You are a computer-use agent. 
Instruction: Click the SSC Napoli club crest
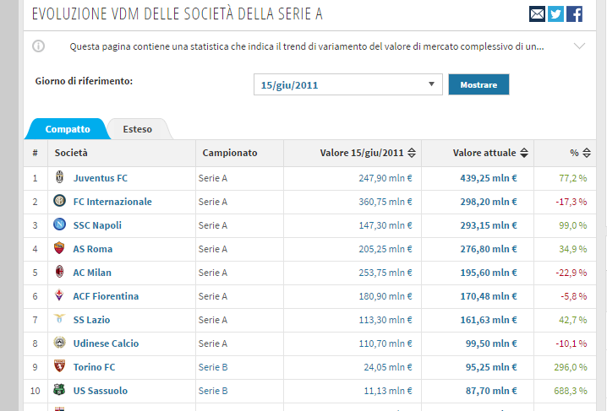pos(59,225)
